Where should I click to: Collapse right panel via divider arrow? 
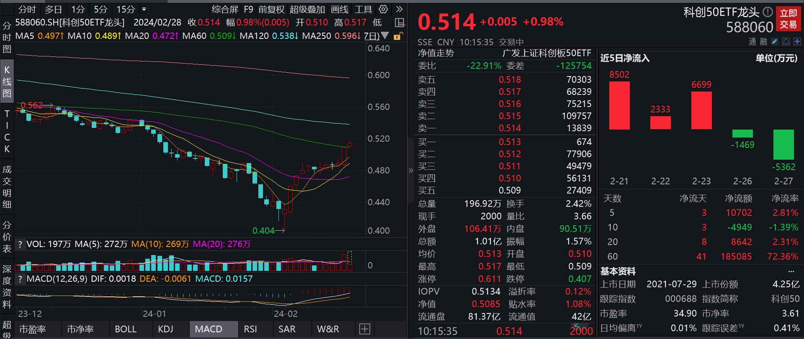click(x=411, y=170)
